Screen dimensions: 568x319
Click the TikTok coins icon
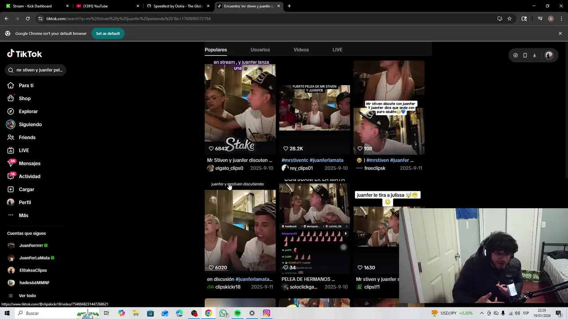click(x=516, y=55)
